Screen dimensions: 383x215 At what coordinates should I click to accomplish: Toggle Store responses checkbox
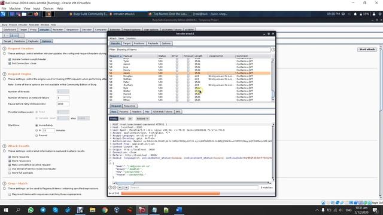[10, 161]
